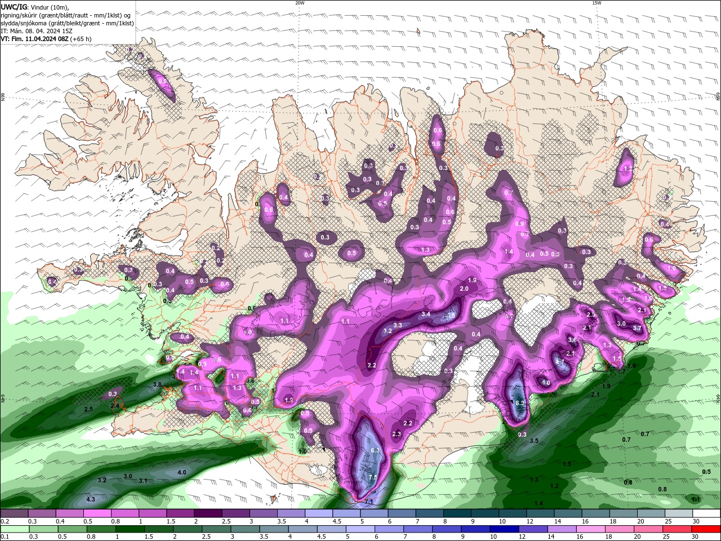Click the 3.8 rain value off the west coast
This screenshot has width=721, height=541.
click(157, 384)
